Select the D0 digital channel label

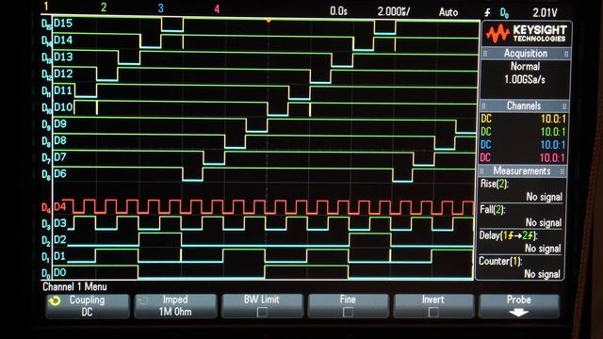(60, 272)
